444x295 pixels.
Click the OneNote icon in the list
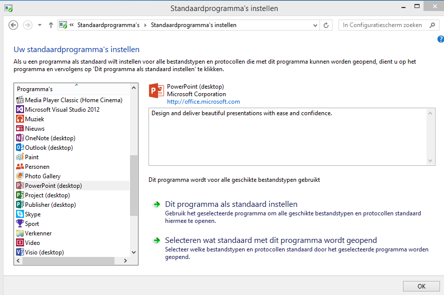click(20, 138)
